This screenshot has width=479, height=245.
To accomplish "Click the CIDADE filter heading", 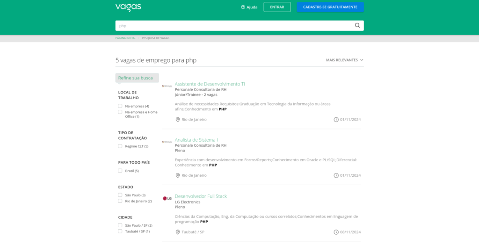I will click(125, 217).
